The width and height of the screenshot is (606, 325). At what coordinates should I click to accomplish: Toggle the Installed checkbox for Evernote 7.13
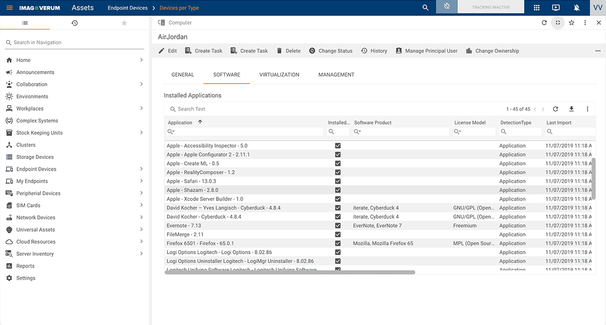(x=338, y=226)
